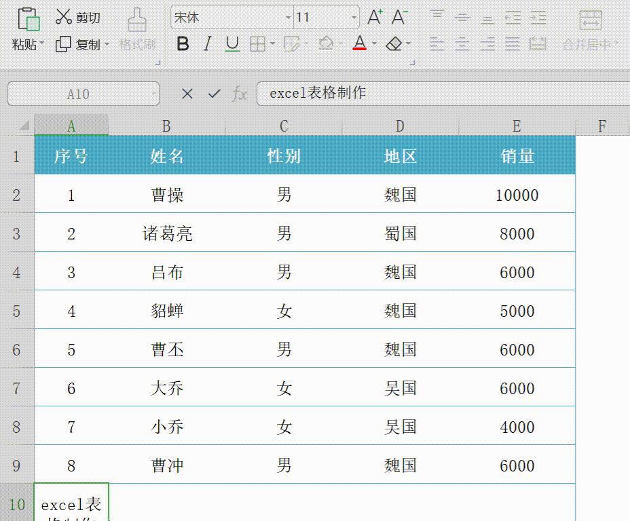Increase font size with the A+ icon
Viewport: 630px width, 521px height.
375,16
